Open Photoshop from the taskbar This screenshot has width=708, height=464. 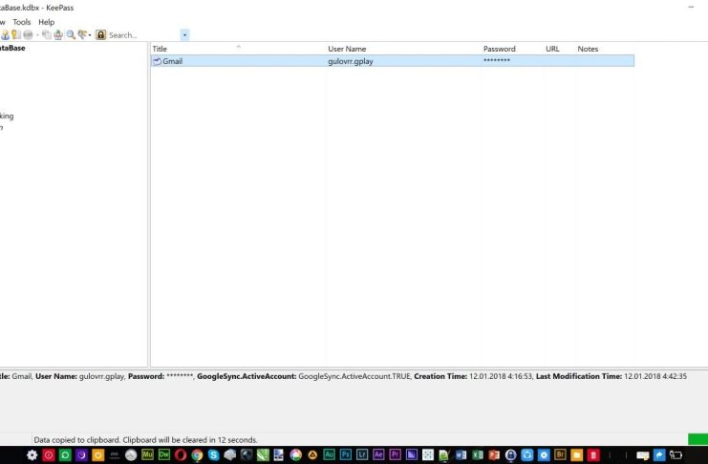tap(346, 455)
